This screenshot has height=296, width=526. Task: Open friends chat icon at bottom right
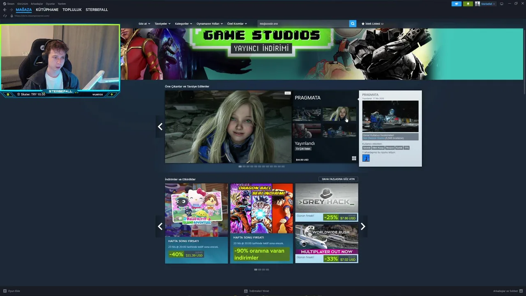(x=521, y=291)
